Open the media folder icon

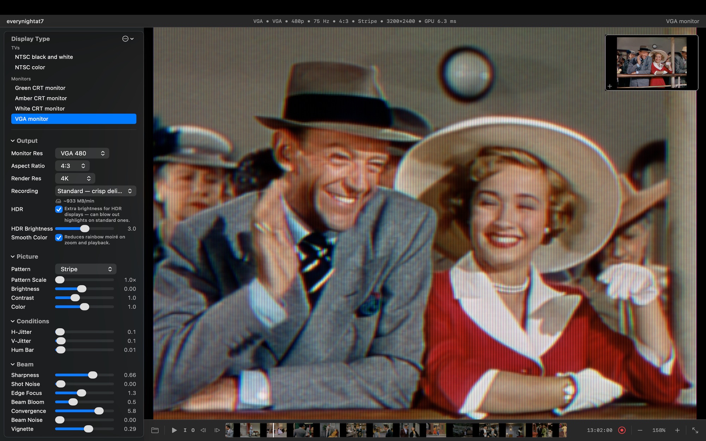(155, 430)
